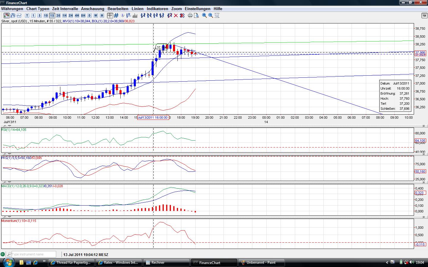Image resolution: width=428 pixels, height=267 pixels.
Task: Select the candlestick chart type icon
Action: coord(6,15)
